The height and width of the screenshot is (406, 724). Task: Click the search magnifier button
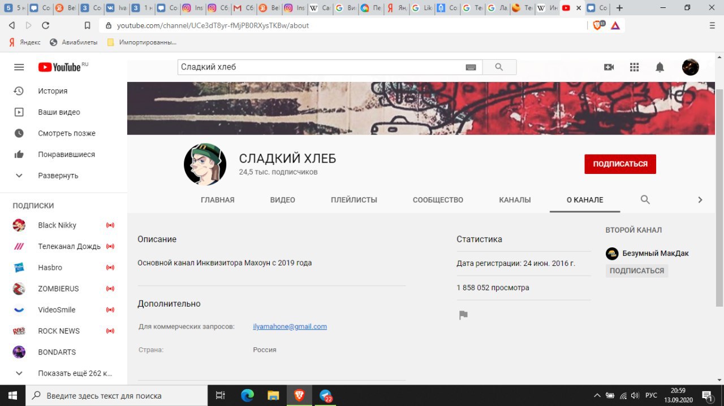(x=499, y=67)
